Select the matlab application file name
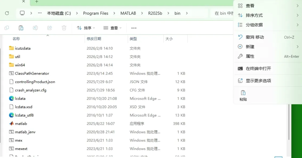Image resolution: width=302 pixels, height=158 pixels. pos(21,124)
